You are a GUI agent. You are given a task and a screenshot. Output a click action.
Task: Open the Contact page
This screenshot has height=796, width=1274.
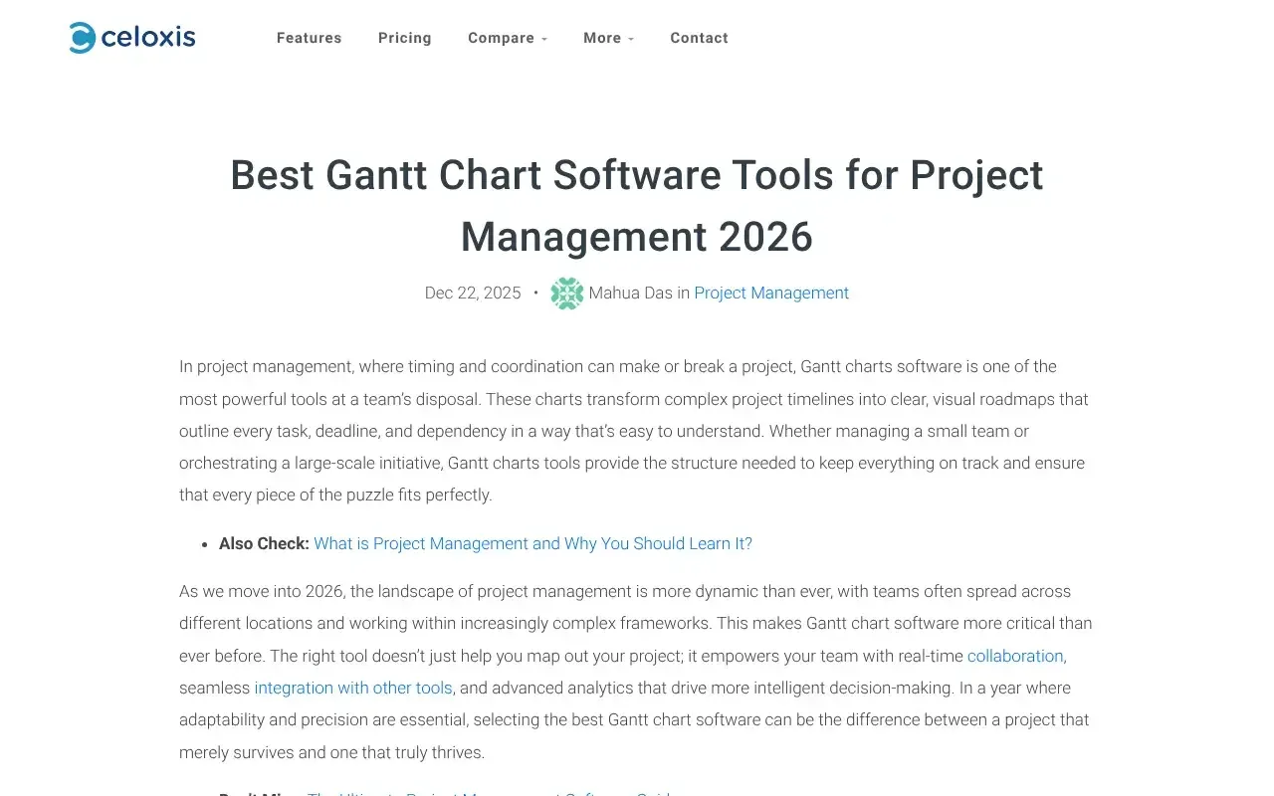[699, 38]
